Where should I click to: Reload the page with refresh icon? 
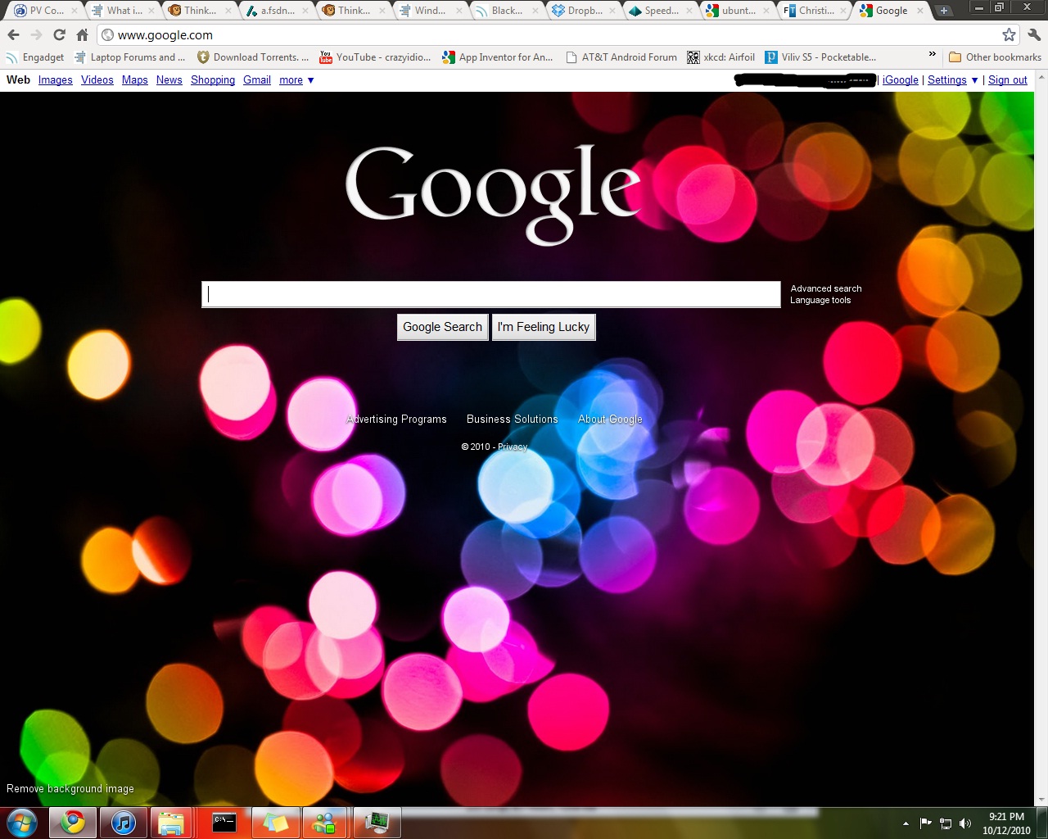pyautogui.click(x=59, y=34)
